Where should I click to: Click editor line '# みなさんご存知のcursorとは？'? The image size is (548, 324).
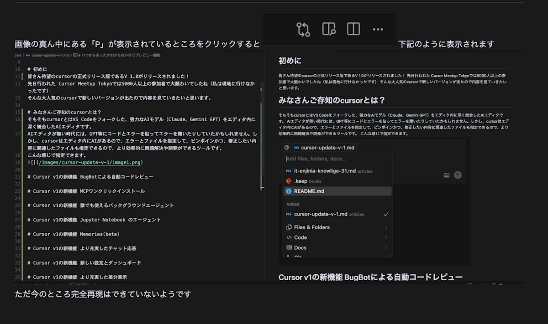(64, 112)
